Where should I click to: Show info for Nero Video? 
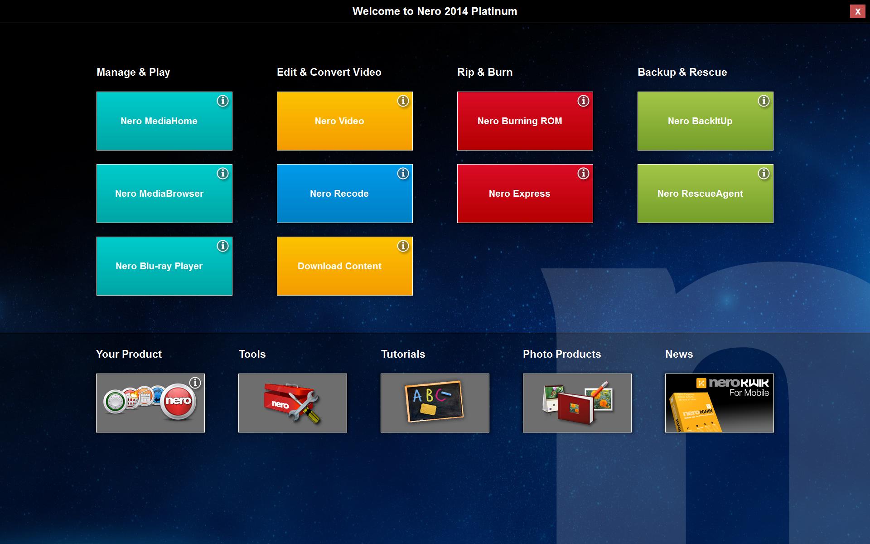(x=403, y=101)
